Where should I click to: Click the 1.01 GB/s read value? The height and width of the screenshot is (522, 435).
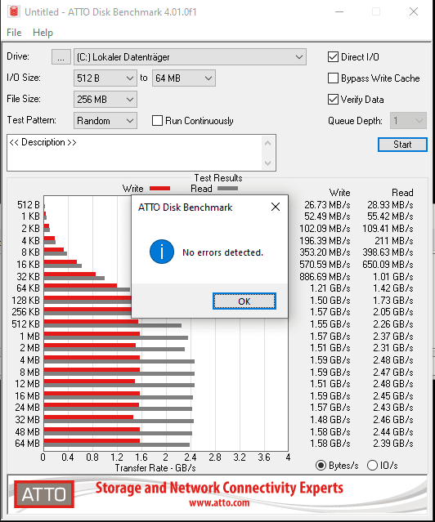[393, 277]
